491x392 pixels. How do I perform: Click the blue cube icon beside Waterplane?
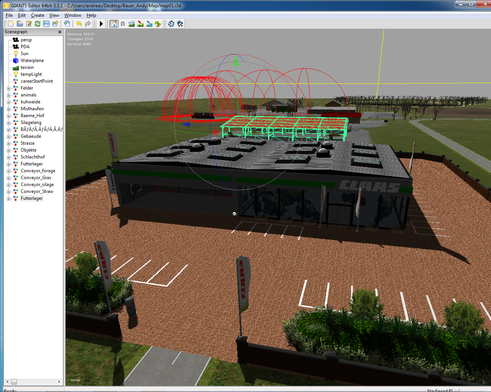pos(16,60)
